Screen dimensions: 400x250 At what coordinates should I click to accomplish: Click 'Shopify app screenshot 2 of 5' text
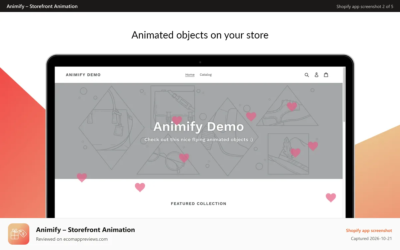365,6
